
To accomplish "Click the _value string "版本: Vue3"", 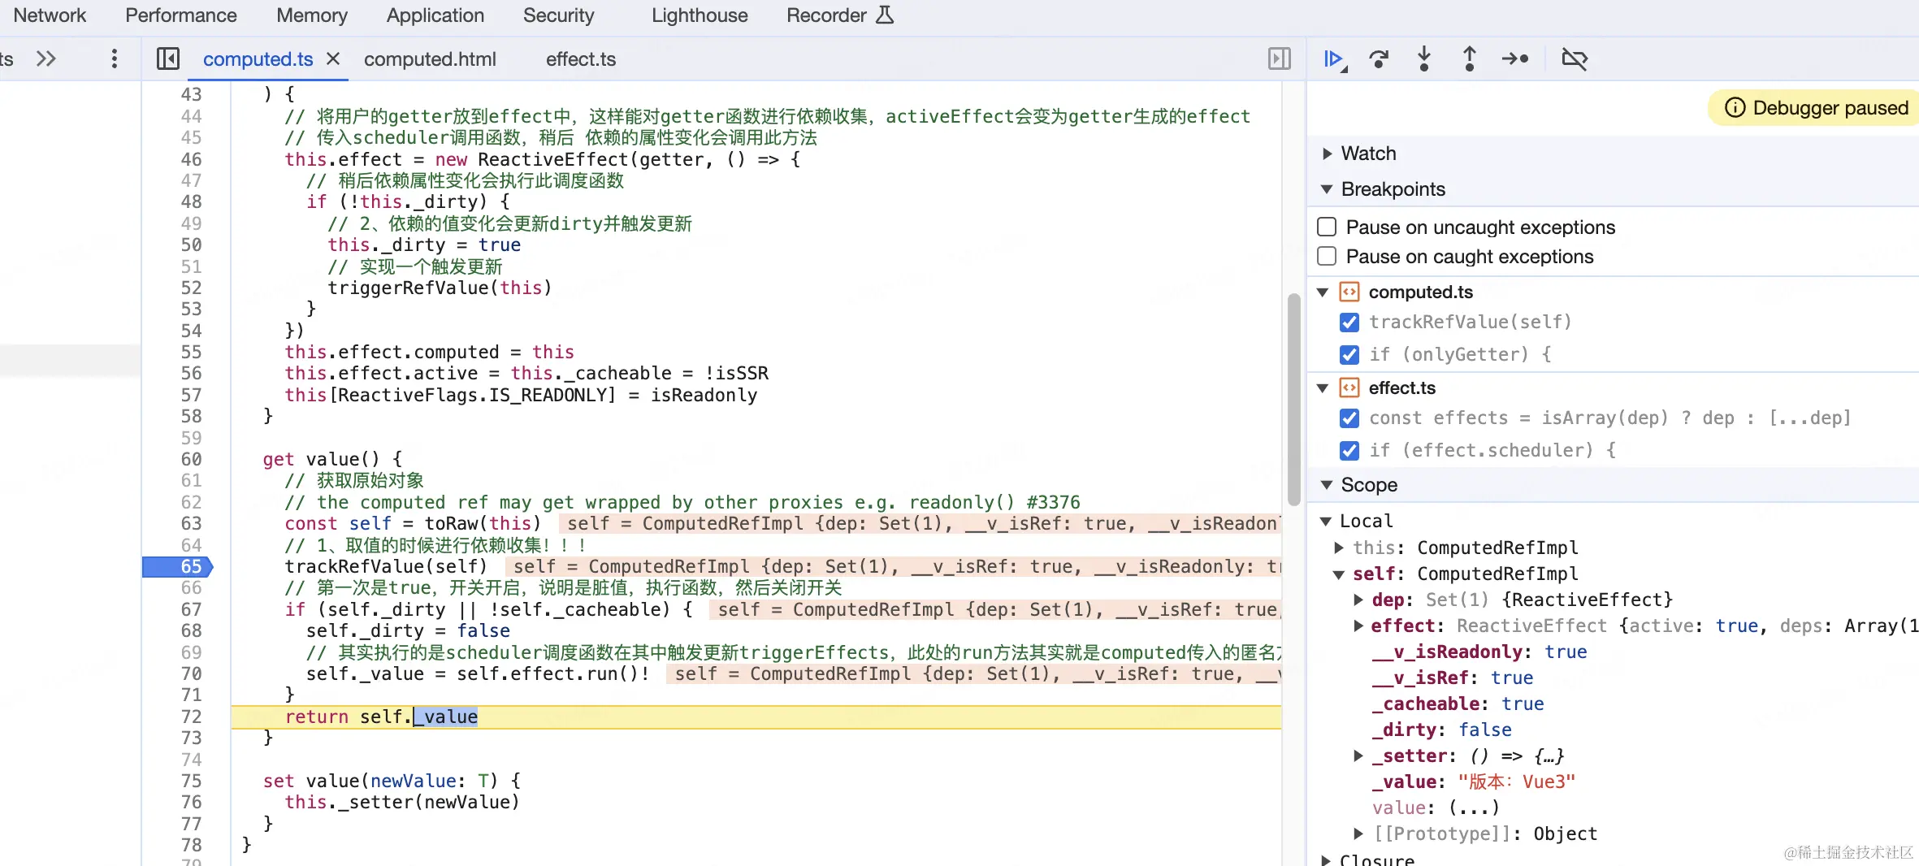I will coord(1516,782).
